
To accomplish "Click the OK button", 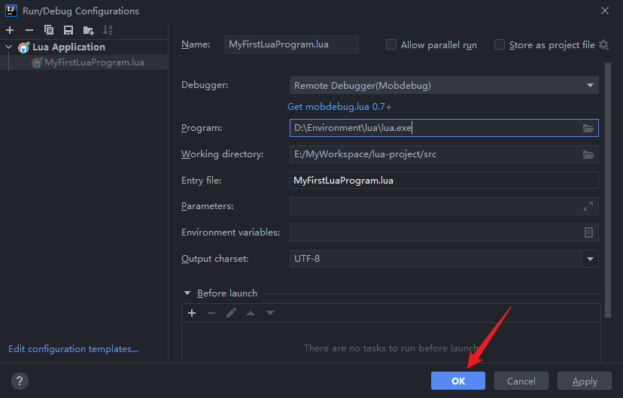I will 457,381.
